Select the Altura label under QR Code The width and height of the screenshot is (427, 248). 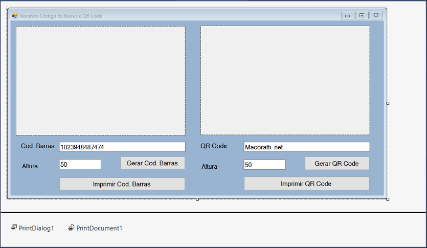[209, 167]
